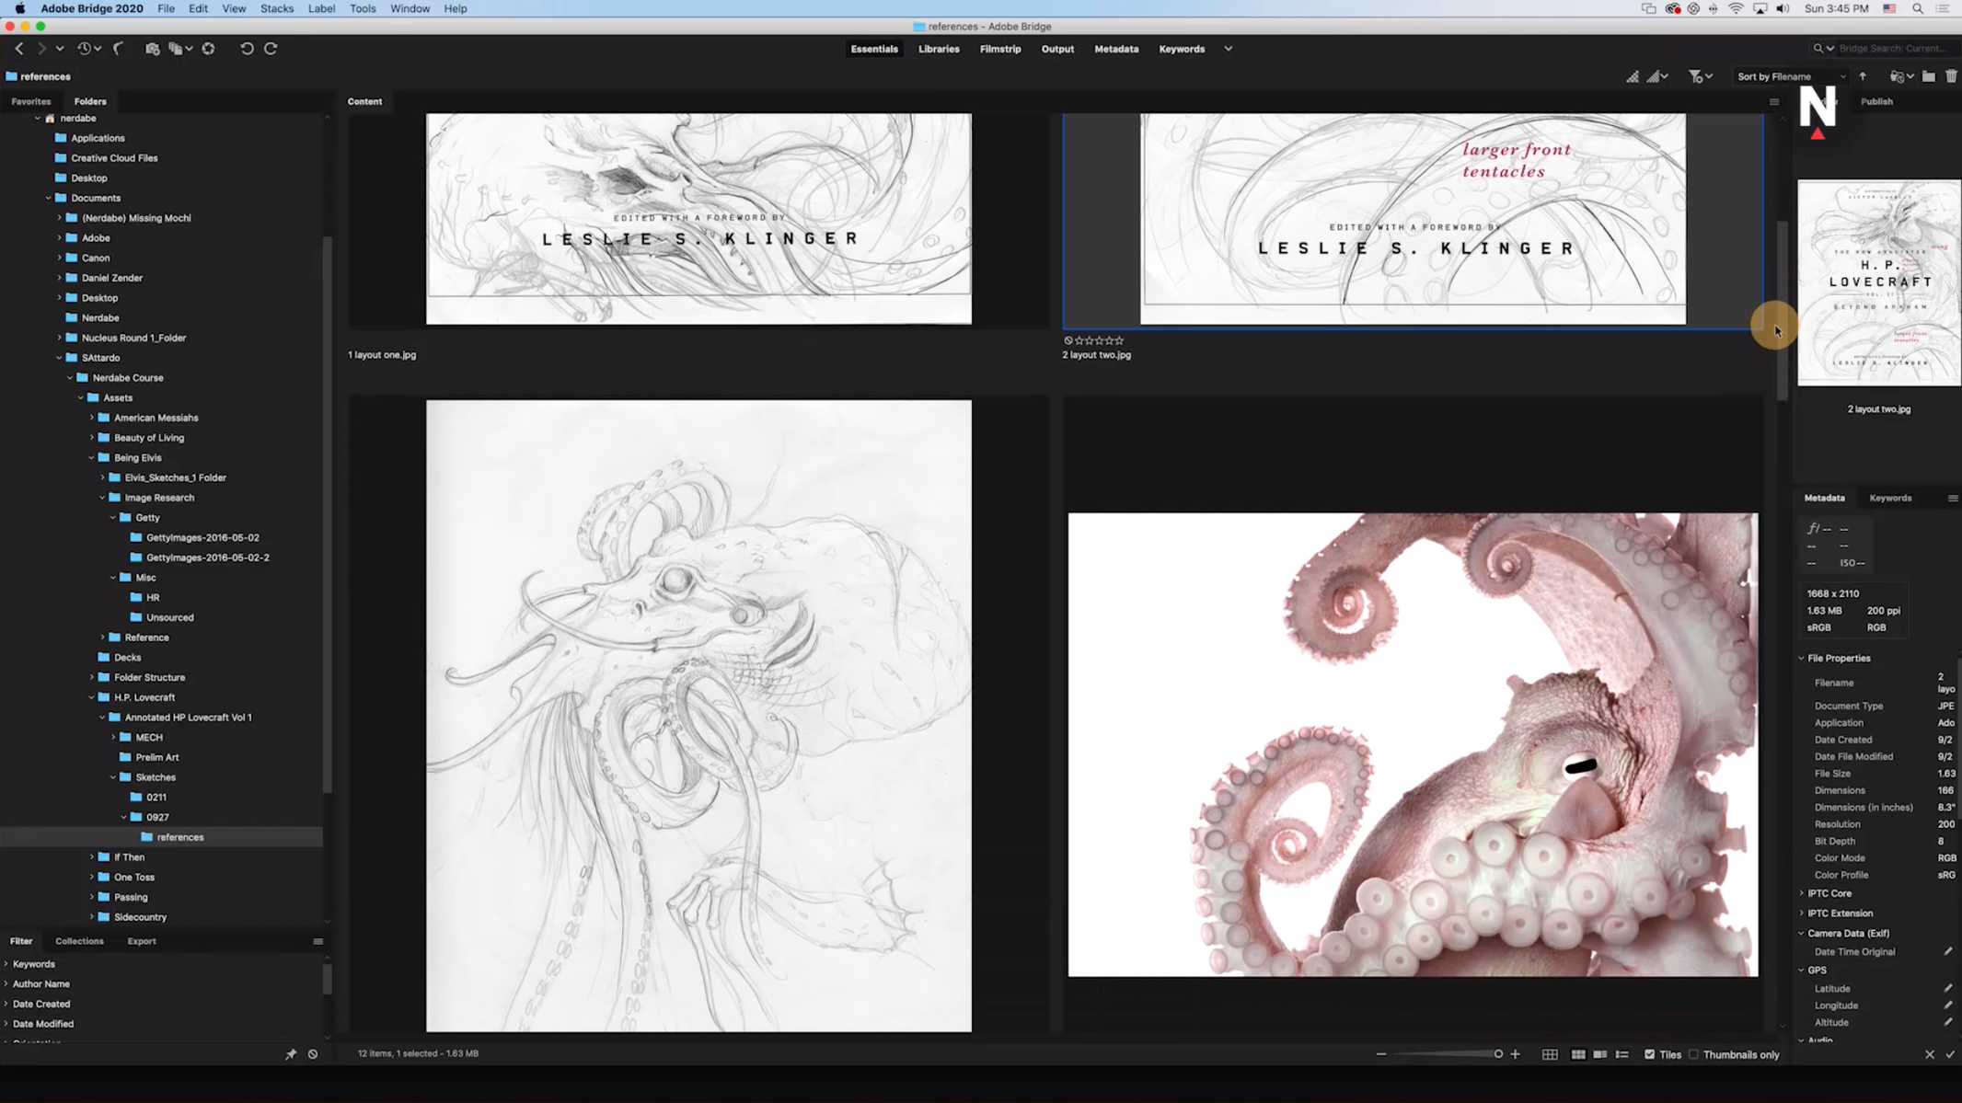Expand the If Then folder
Image resolution: width=1962 pixels, height=1103 pixels.
[92, 856]
